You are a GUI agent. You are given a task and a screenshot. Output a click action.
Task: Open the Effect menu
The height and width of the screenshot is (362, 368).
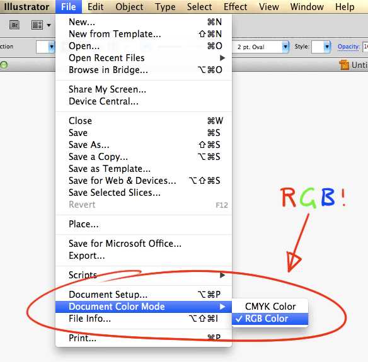click(x=235, y=7)
